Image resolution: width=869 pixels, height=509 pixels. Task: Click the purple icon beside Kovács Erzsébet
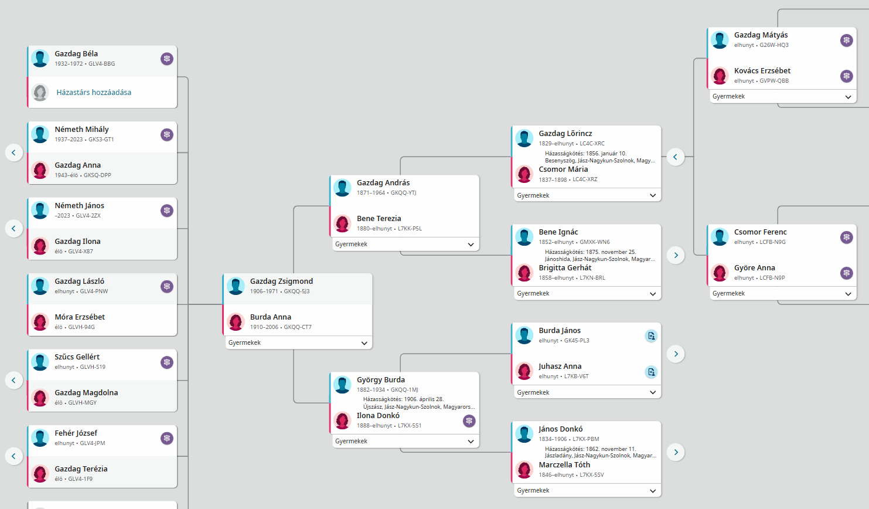click(846, 76)
